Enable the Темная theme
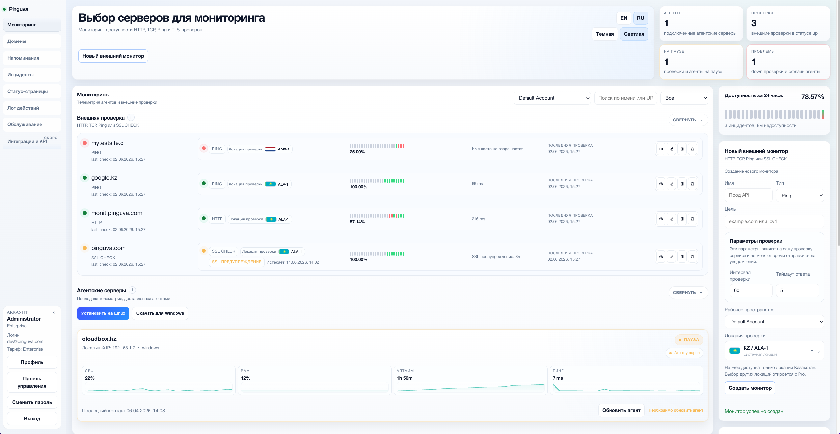This screenshot has width=840, height=434. click(x=605, y=34)
